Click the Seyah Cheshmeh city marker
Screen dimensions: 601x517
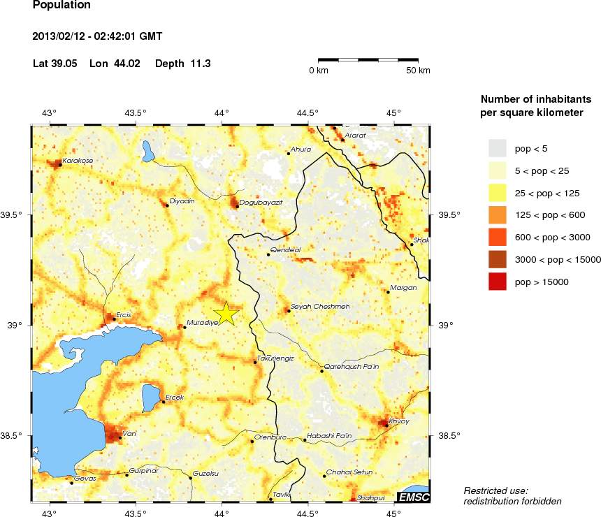(x=288, y=310)
